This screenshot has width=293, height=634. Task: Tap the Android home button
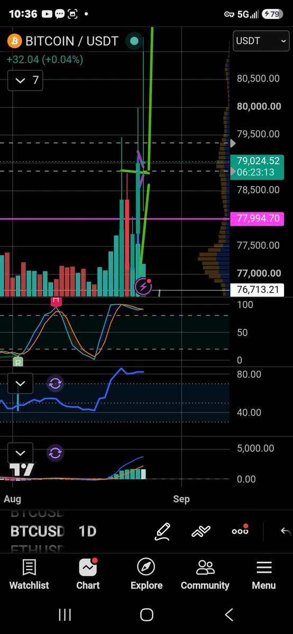146,614
